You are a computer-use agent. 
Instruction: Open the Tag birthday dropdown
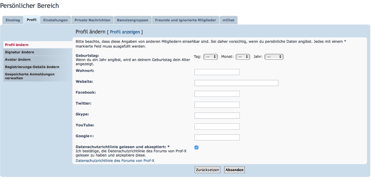211,57
